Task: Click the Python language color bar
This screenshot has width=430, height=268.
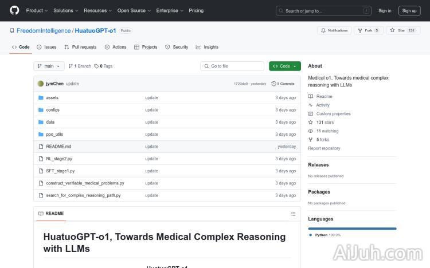Action: tap(352, 228)
